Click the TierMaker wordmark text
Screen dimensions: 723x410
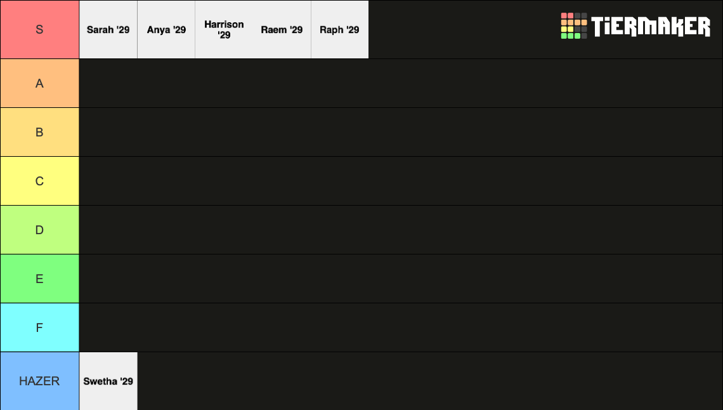tap(651, 26)
